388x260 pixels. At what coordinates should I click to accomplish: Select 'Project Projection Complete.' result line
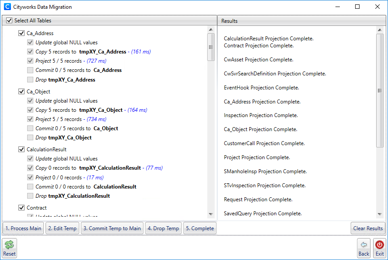tap(257, 157)
